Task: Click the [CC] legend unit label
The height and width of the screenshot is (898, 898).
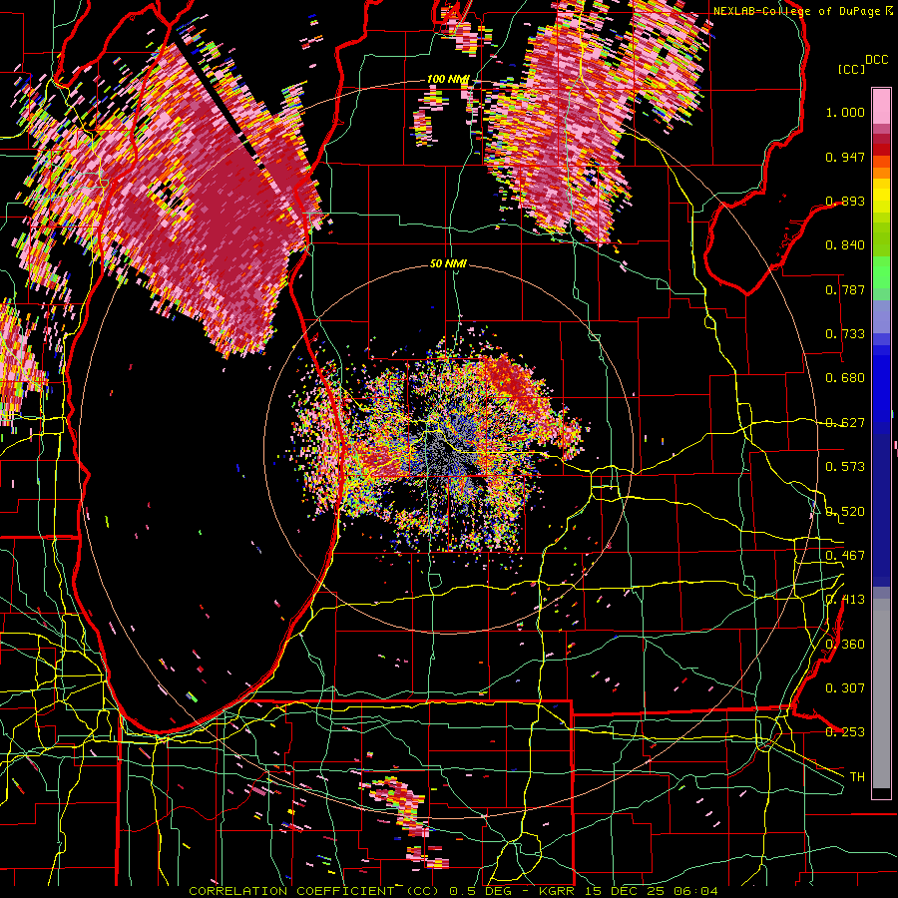Action: 852,69
